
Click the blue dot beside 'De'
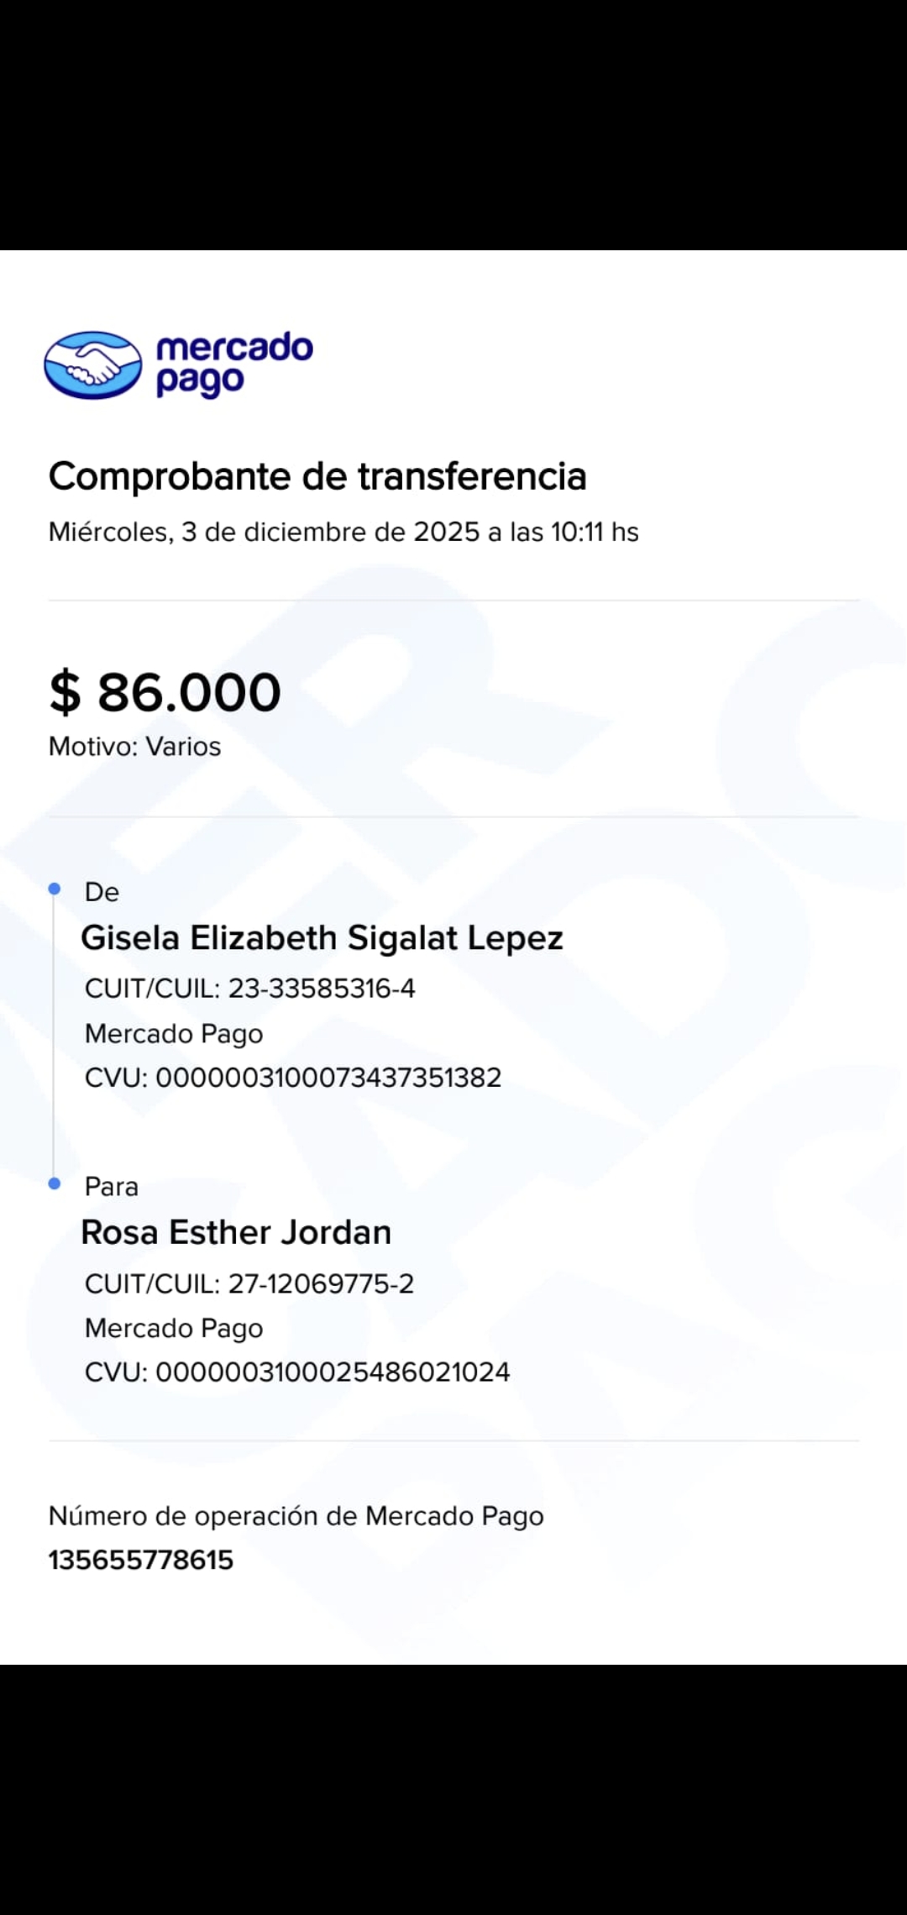[55, 889]
